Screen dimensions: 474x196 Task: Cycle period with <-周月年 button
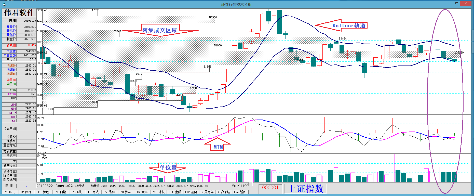[207, 192]
